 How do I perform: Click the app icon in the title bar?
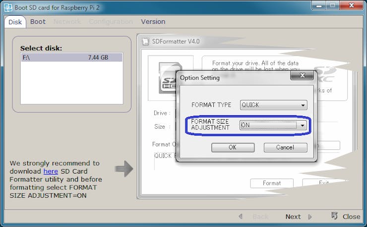[x=8, y=7]
